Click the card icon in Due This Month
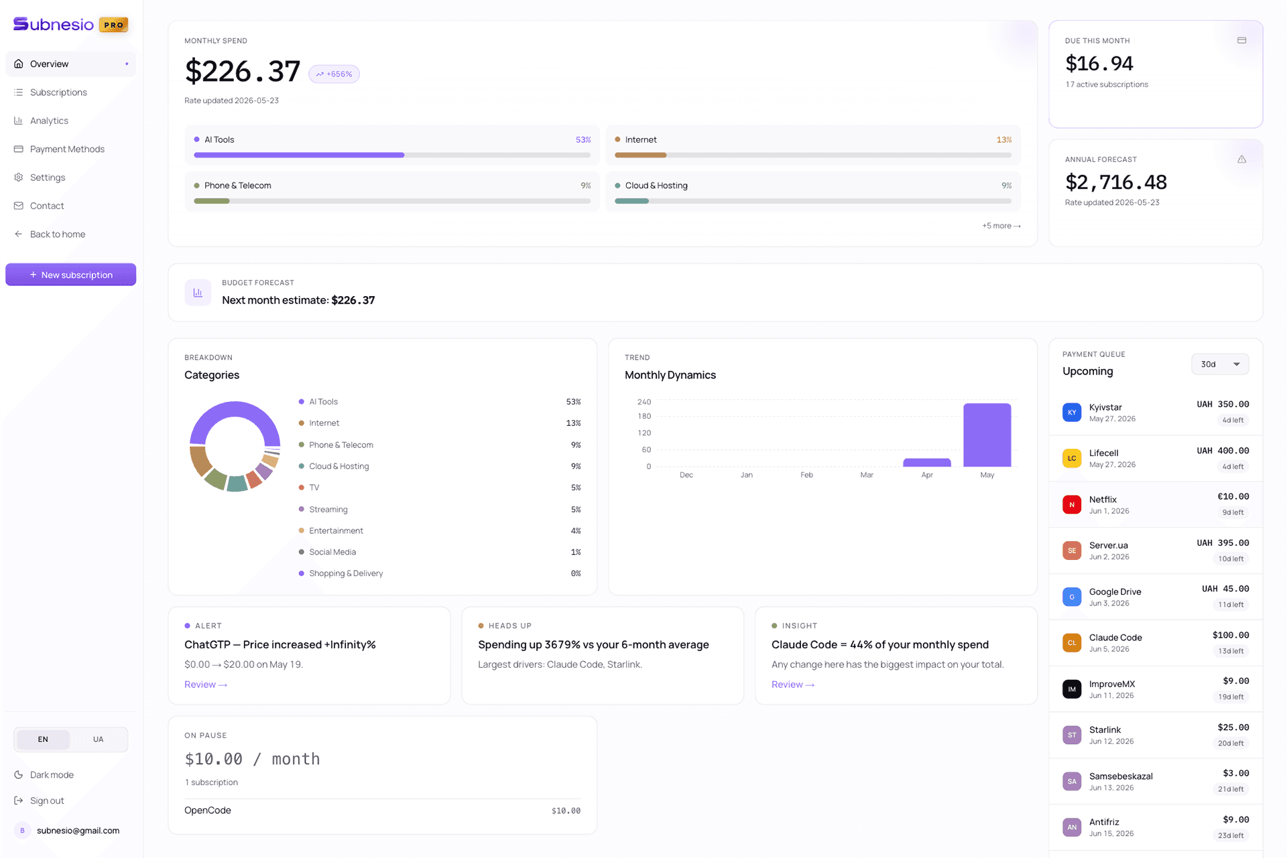 pos(1241,40)
